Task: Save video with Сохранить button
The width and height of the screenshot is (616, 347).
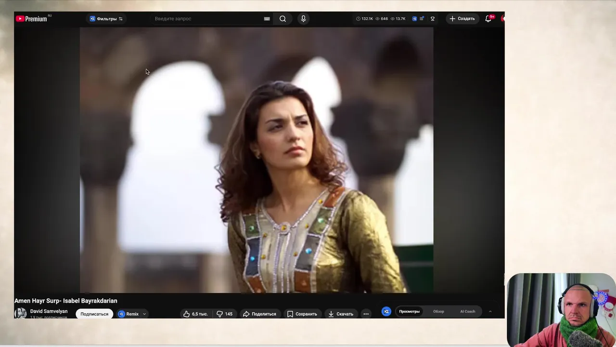Action: 302,314
